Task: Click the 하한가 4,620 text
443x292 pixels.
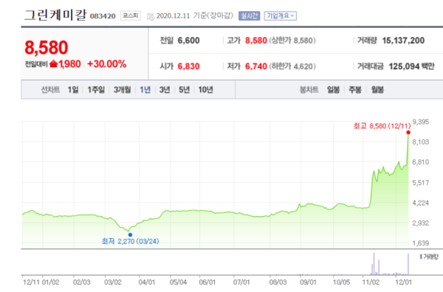Action: click(292, 66)
